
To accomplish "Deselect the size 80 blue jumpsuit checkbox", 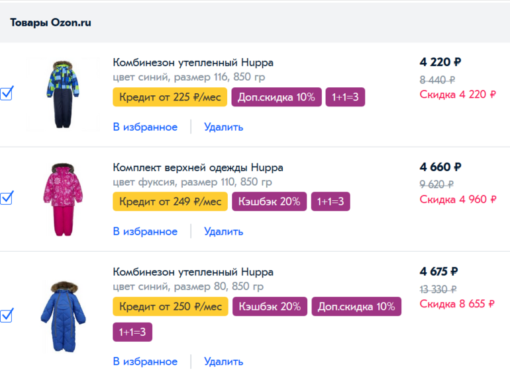I will (x=6, y=315).
